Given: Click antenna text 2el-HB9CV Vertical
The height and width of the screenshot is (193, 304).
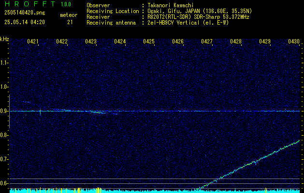Looking at the screenshot, I should (174, 23).
